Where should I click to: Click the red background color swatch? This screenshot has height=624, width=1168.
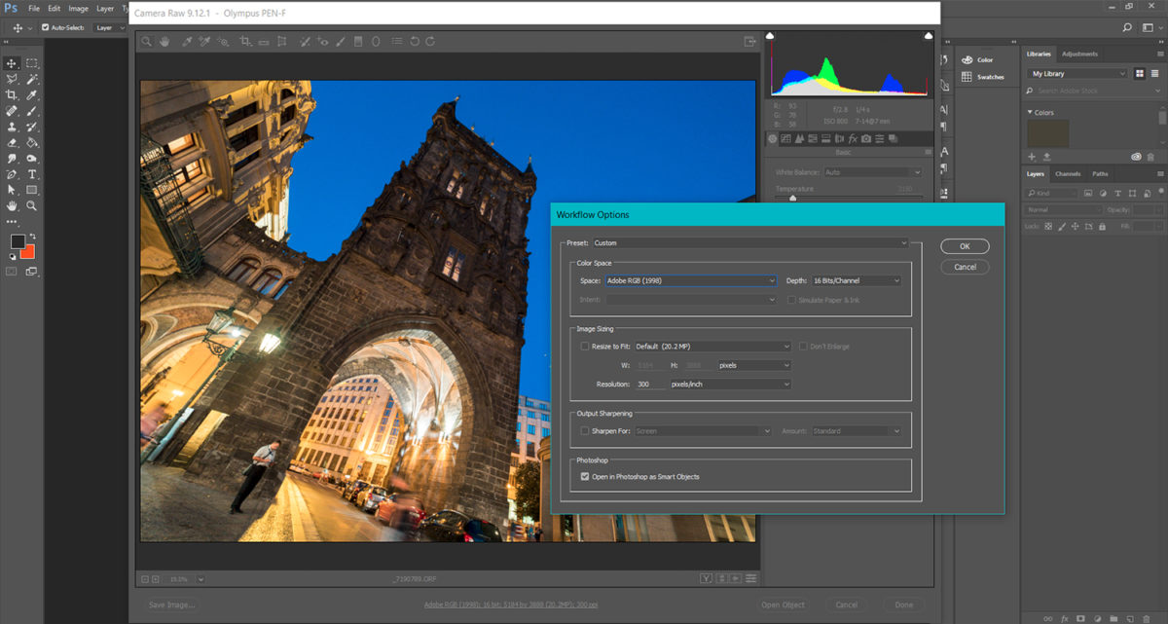pos(28,252)
